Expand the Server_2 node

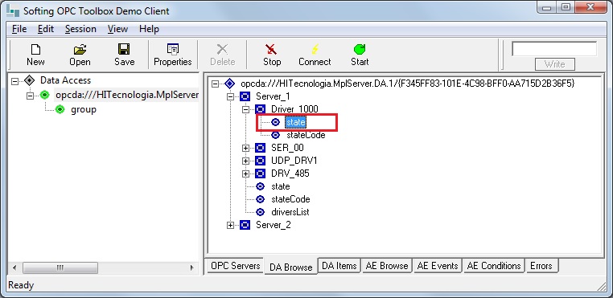[230, 226]
